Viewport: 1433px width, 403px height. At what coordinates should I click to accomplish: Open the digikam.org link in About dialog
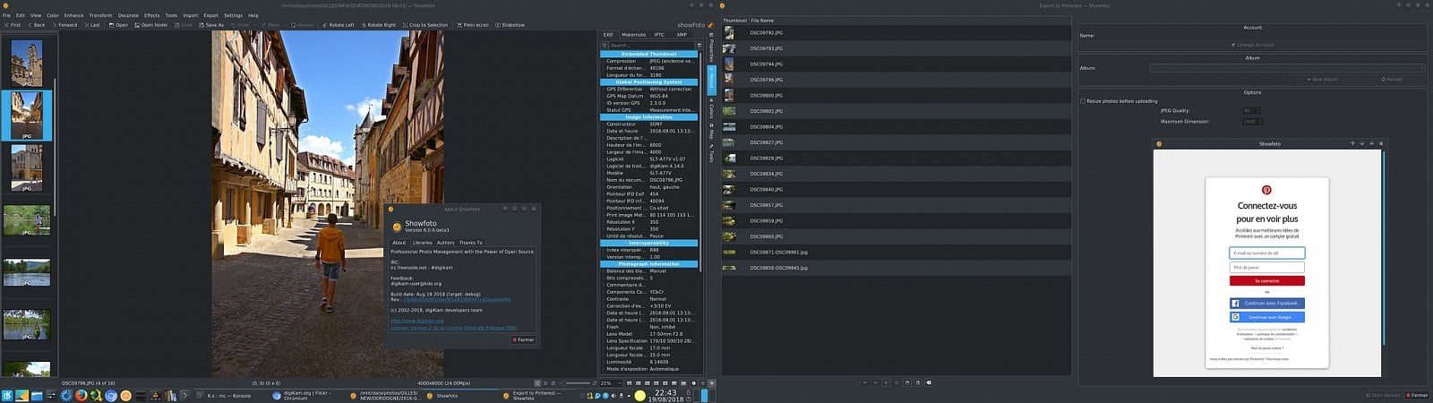point(416,321)
